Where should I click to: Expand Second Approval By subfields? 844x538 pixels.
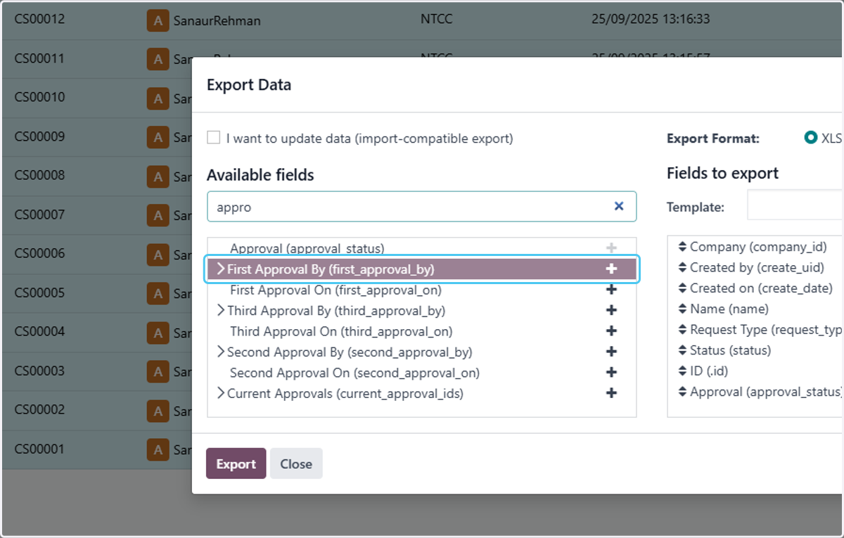point(220,352)
